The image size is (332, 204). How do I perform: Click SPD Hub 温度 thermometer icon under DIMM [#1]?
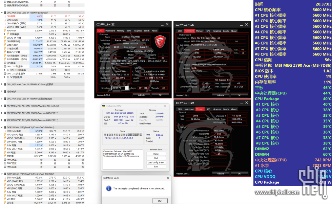click(5, 131)
